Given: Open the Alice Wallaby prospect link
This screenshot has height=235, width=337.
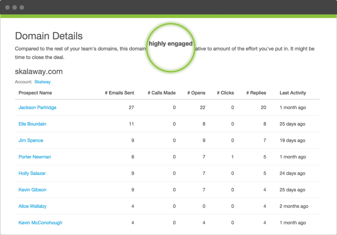Looking at the screenshot, I should 32,206.
